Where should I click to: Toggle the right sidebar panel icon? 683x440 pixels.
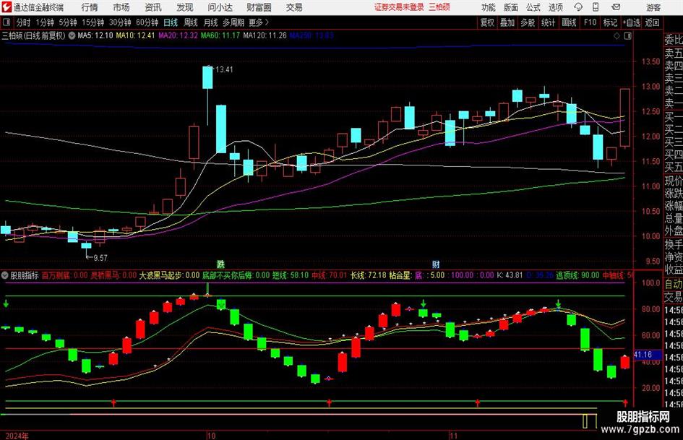pos(627,35)
